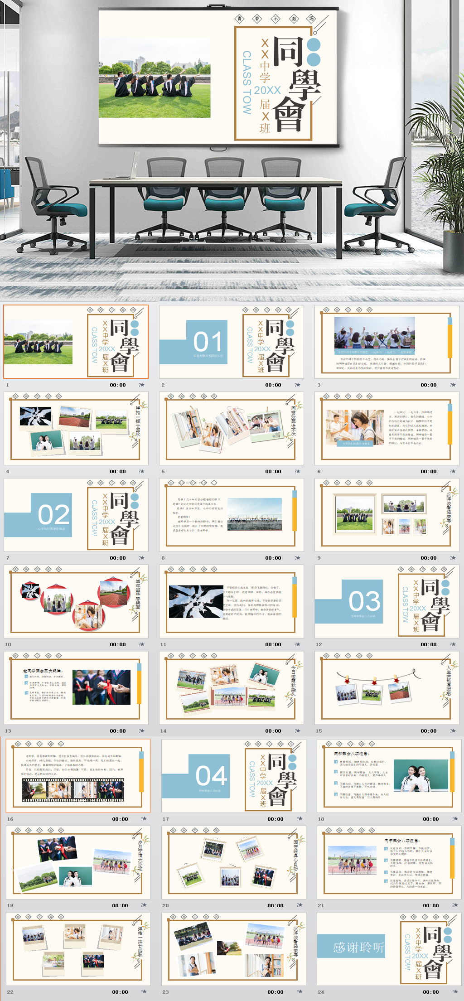
Task: Click the transition star icon under slide 19
Action: click(144, 905)
